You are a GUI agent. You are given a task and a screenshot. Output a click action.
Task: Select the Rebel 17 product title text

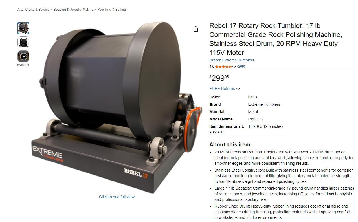coord(276,39)
